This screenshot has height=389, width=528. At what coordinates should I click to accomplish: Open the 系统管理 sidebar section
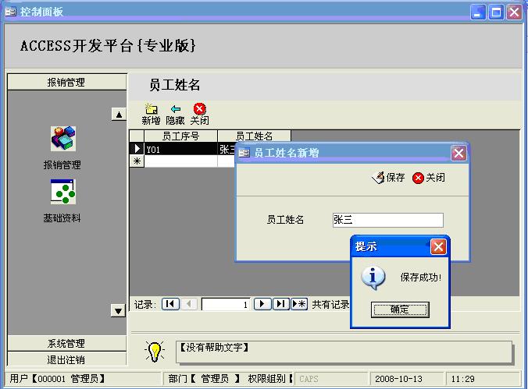point(66,343)
